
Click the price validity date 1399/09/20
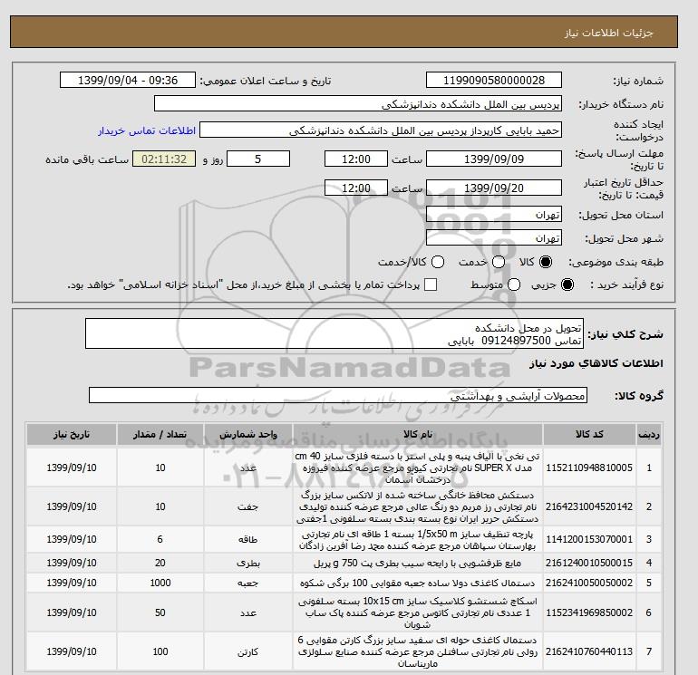494,188
